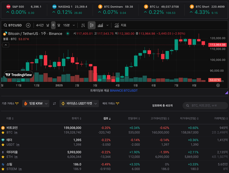Collapse the chart legend with the caret
Viewport: 229px width, 173px height.
coord(6,45)
